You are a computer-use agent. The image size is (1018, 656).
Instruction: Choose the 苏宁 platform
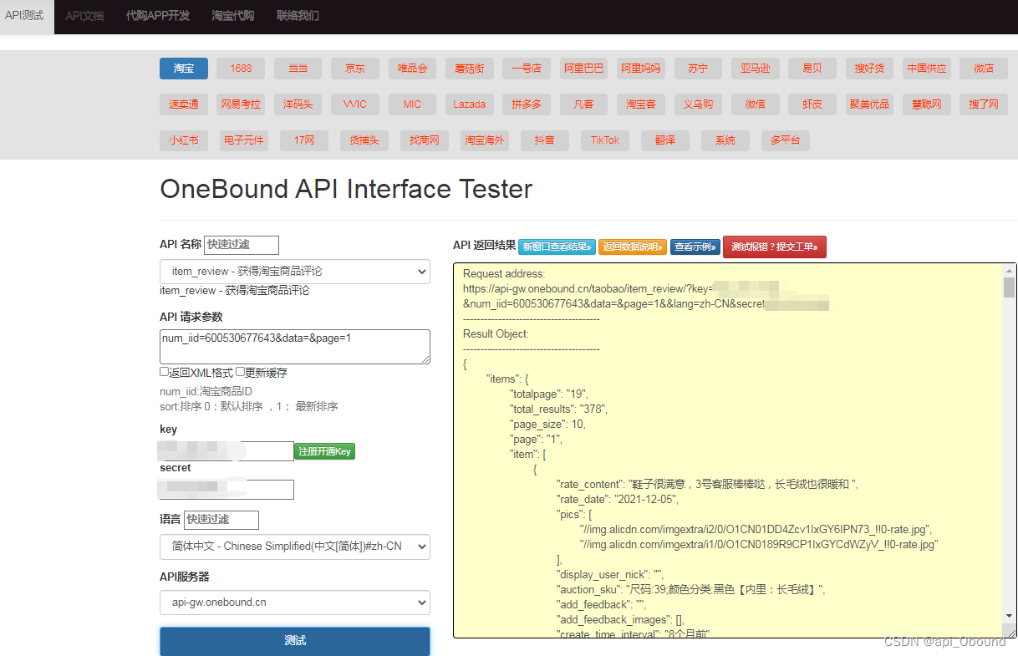pyautogui.click(x=698, y=69)
